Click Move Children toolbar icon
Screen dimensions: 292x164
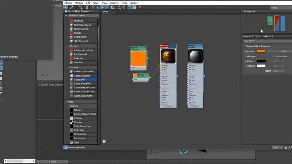pyautogui.click(x=93, y=7)
